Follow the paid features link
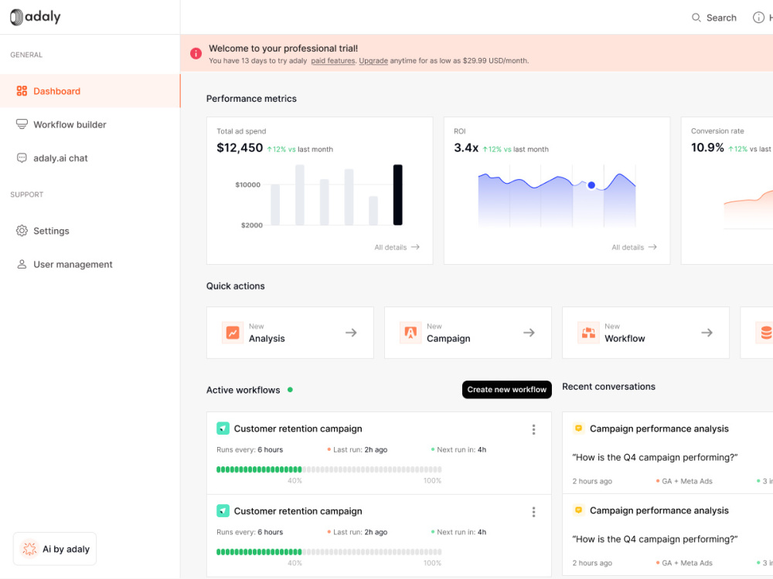The height and width of the screenshot is (579, 773). click(x=332, y=61)
